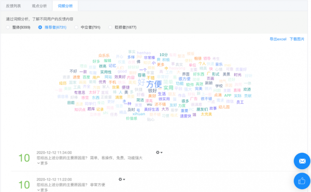Click the yellow word 不错 in the cloud
Image resolution: width=311 pixels, height=192 pixels.
(x=150, y=78)
